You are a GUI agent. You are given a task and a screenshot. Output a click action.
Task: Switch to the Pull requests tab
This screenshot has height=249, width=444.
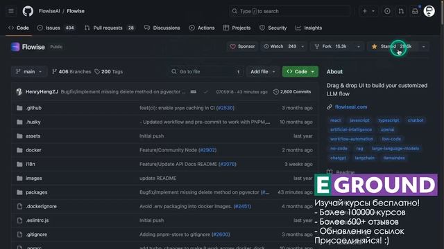point(110,28)
